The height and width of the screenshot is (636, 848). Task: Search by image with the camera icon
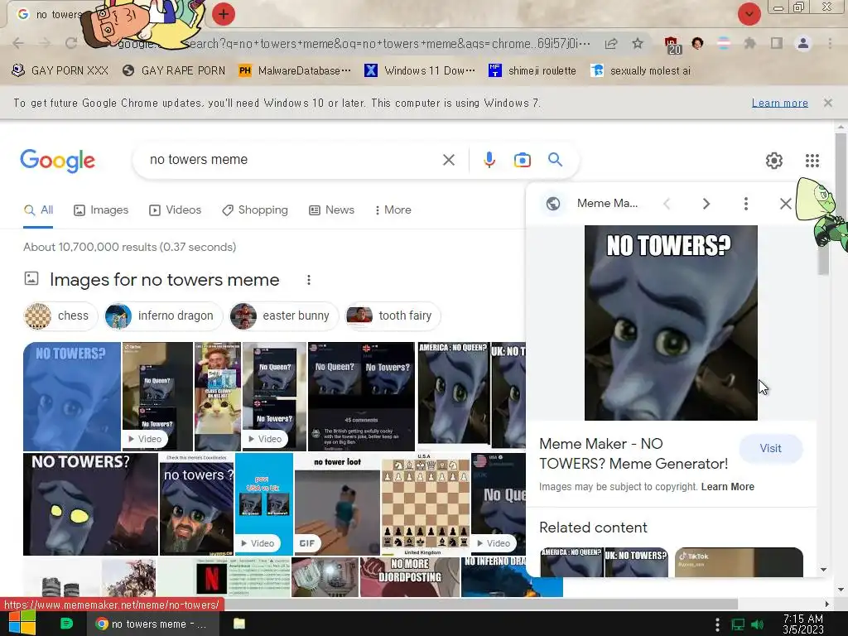(522, 160)
